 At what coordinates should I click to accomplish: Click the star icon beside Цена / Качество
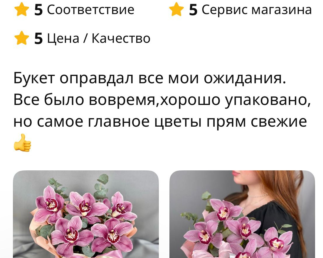(22, 38)
